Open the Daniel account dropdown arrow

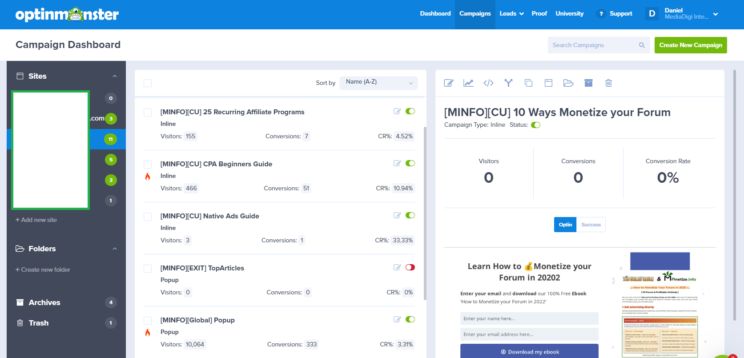click(x=716, y=14)
